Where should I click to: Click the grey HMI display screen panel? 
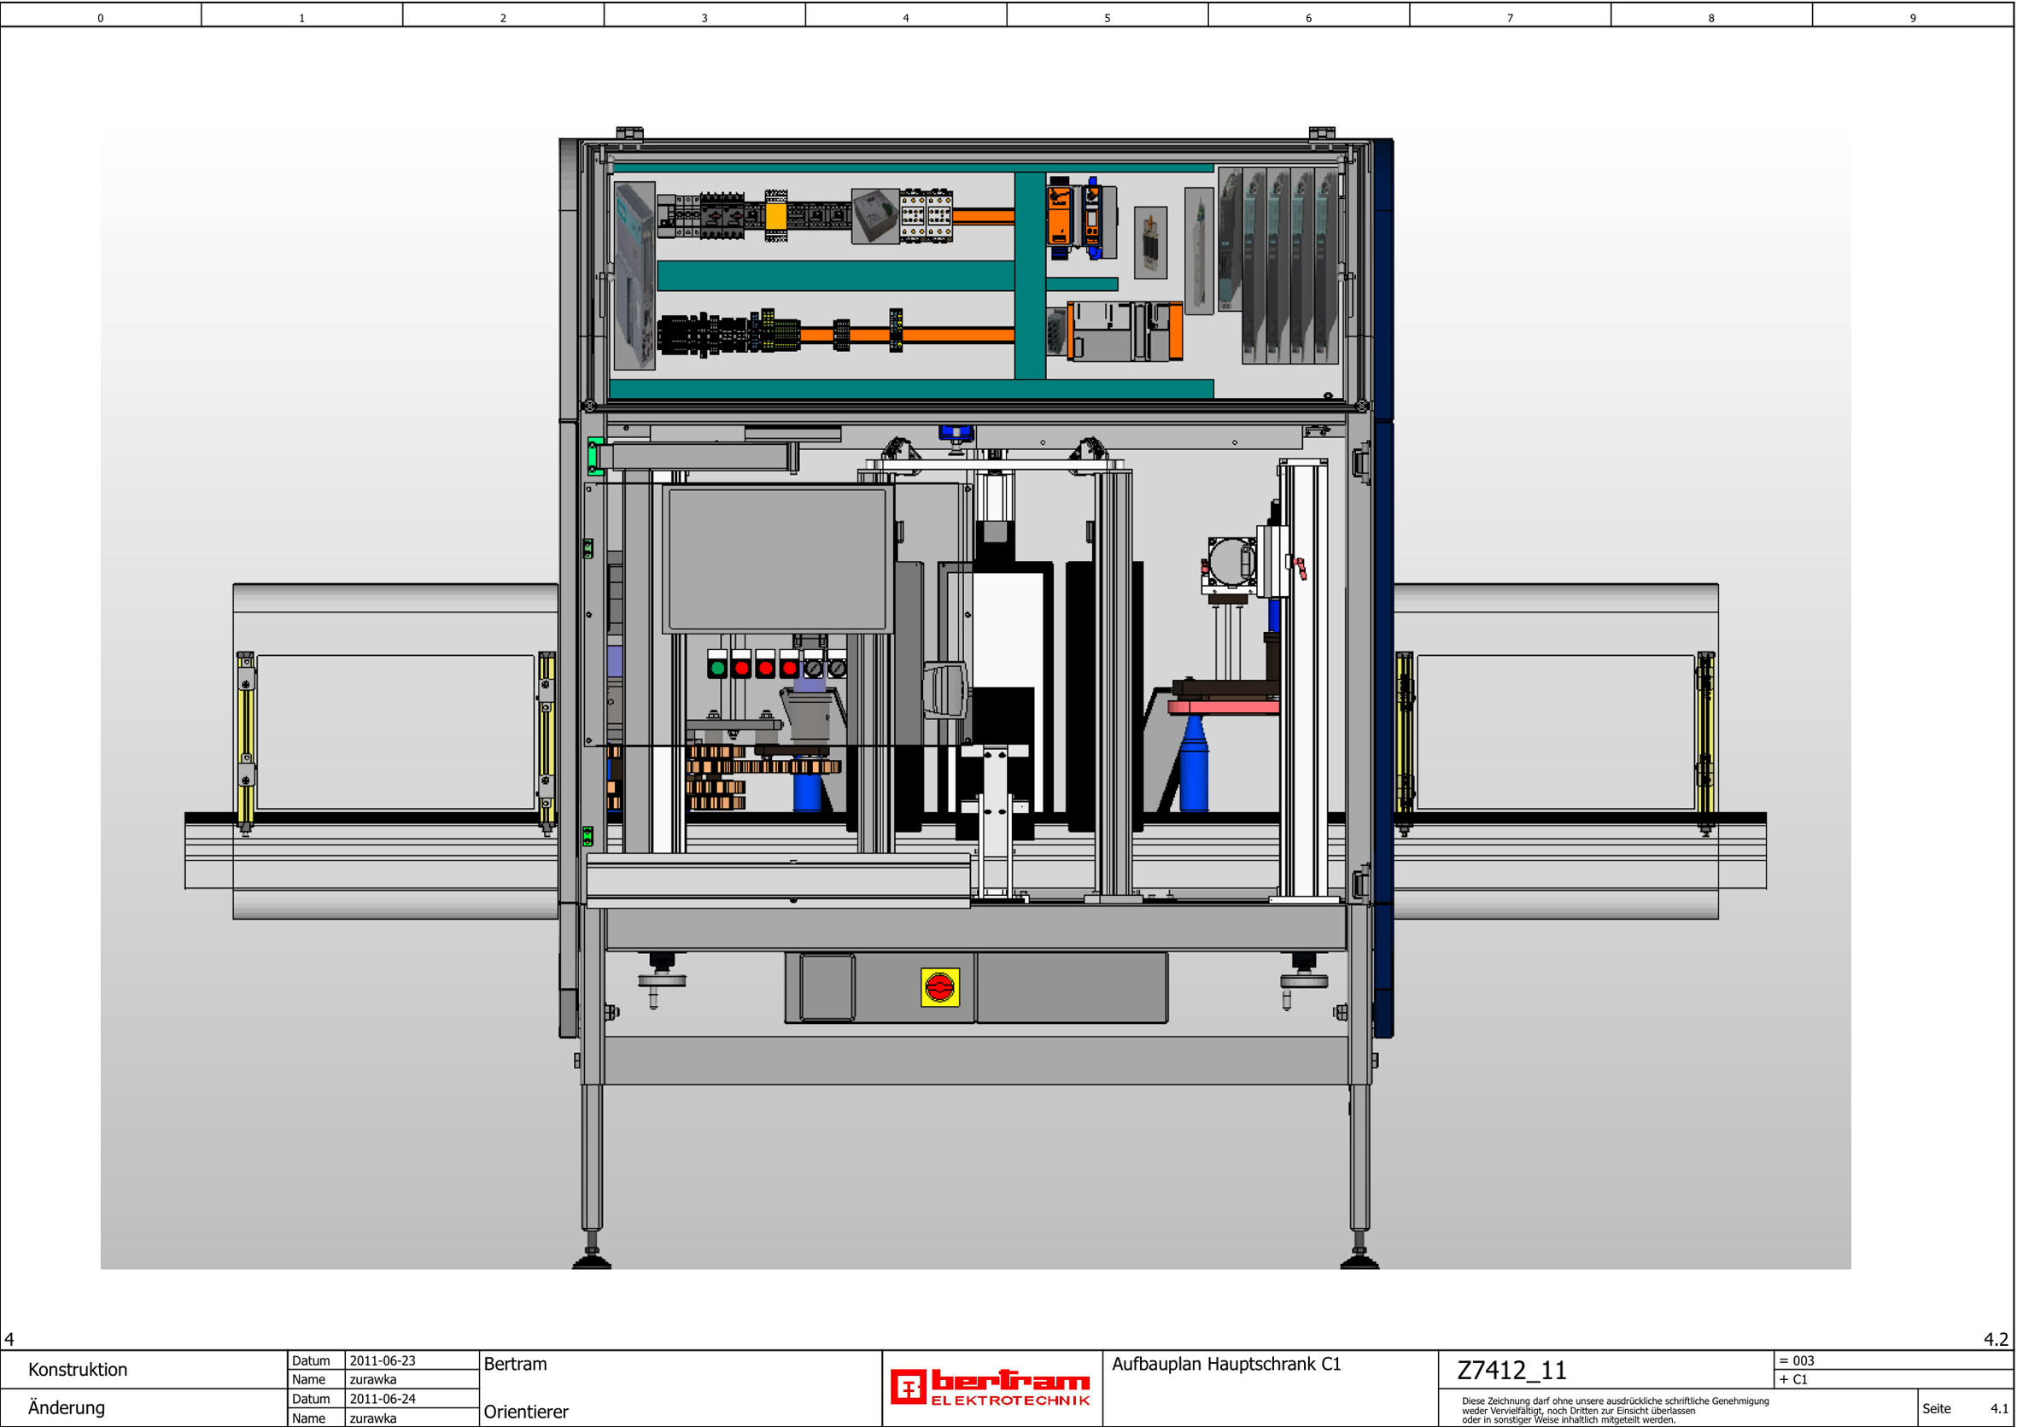(x=776, y=559)
